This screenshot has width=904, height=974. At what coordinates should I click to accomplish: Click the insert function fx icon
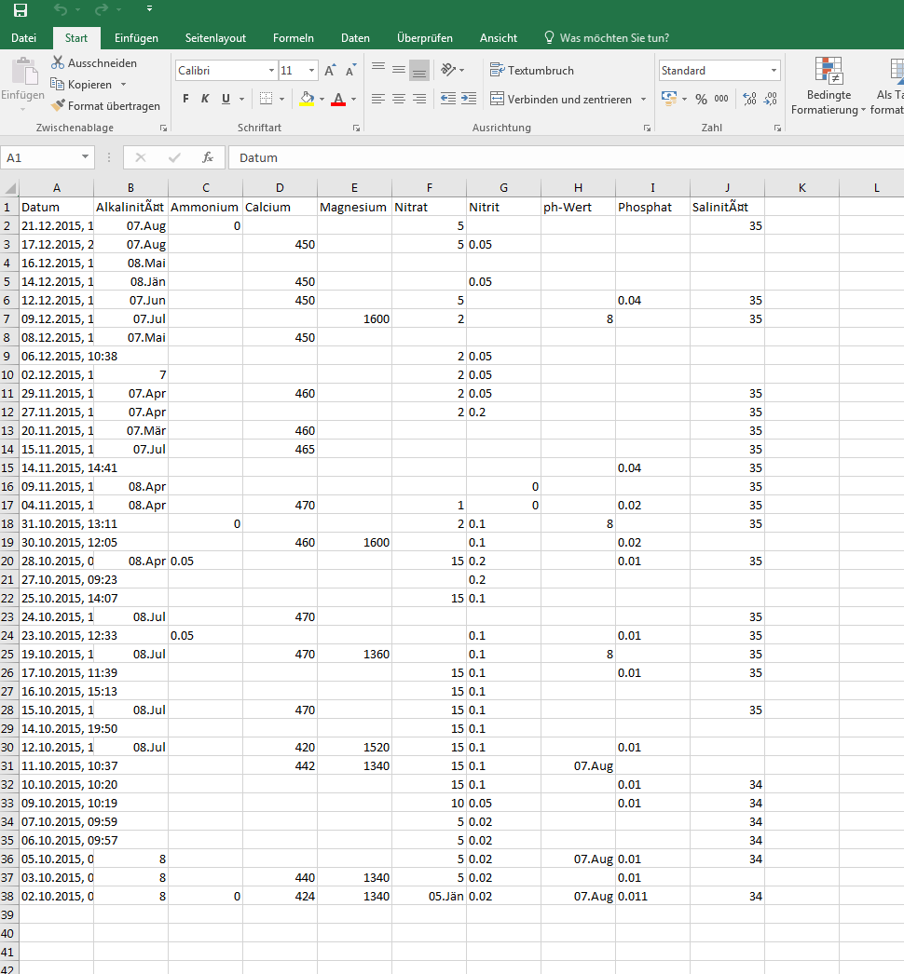pos(208,157)
